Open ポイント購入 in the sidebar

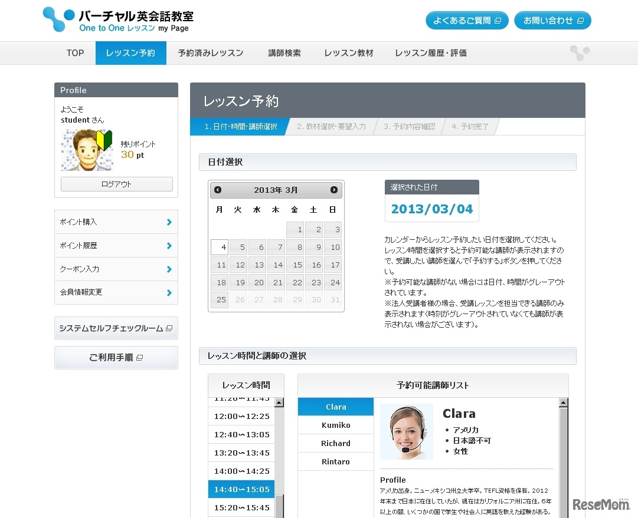(x=116, y=222)
